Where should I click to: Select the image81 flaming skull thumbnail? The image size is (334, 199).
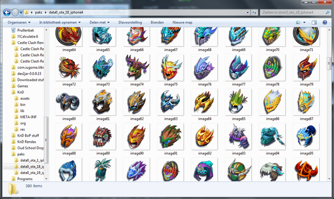point(103,102)
